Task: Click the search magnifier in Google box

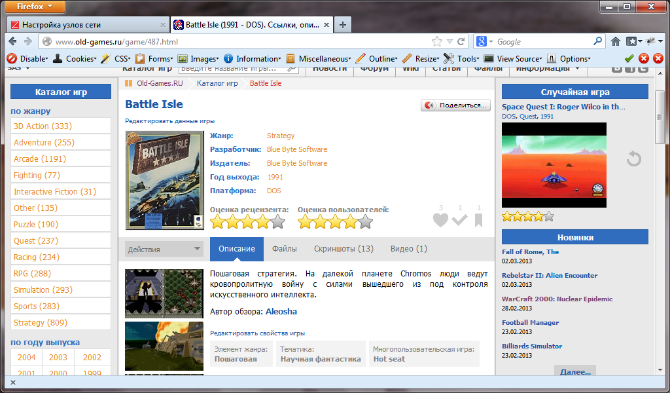Action: [x=597, y=41]
